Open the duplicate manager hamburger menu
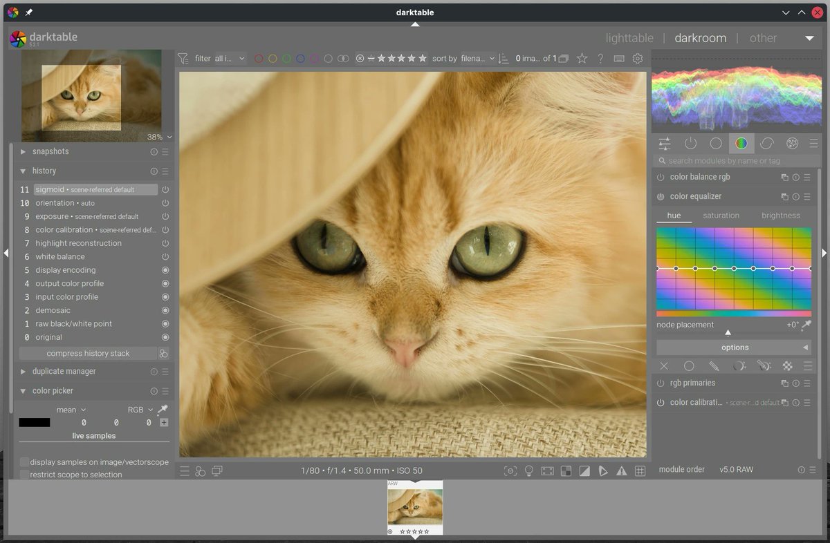The width and height of the screenshot is (830, 543). (x=166, y=371)
